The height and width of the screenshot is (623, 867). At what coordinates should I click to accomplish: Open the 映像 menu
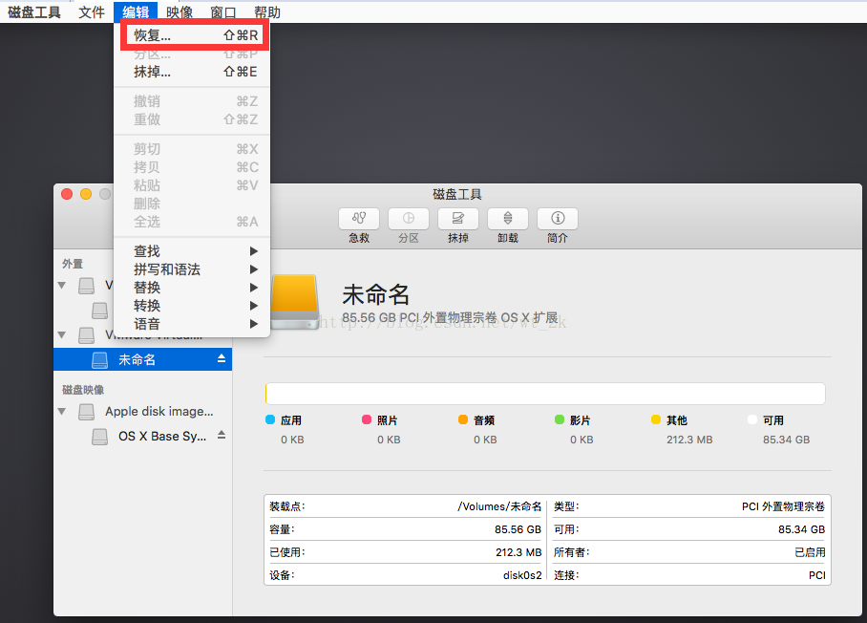tap(180, 11)
